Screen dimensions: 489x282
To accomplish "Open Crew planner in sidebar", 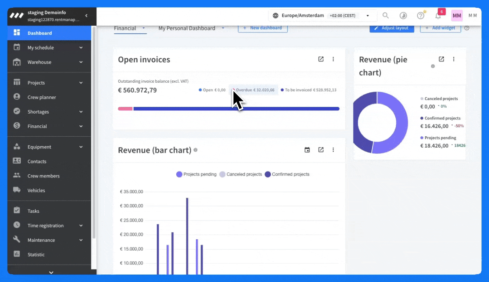I will click(42, 97).
